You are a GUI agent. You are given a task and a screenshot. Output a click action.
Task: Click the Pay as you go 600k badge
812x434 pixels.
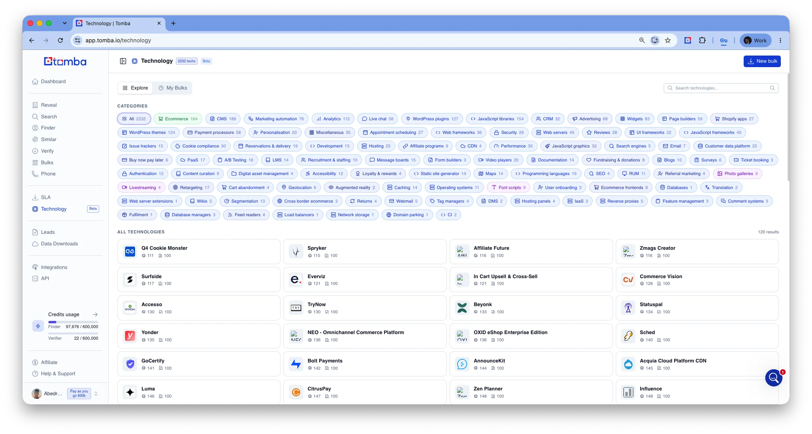coord(79,394)
